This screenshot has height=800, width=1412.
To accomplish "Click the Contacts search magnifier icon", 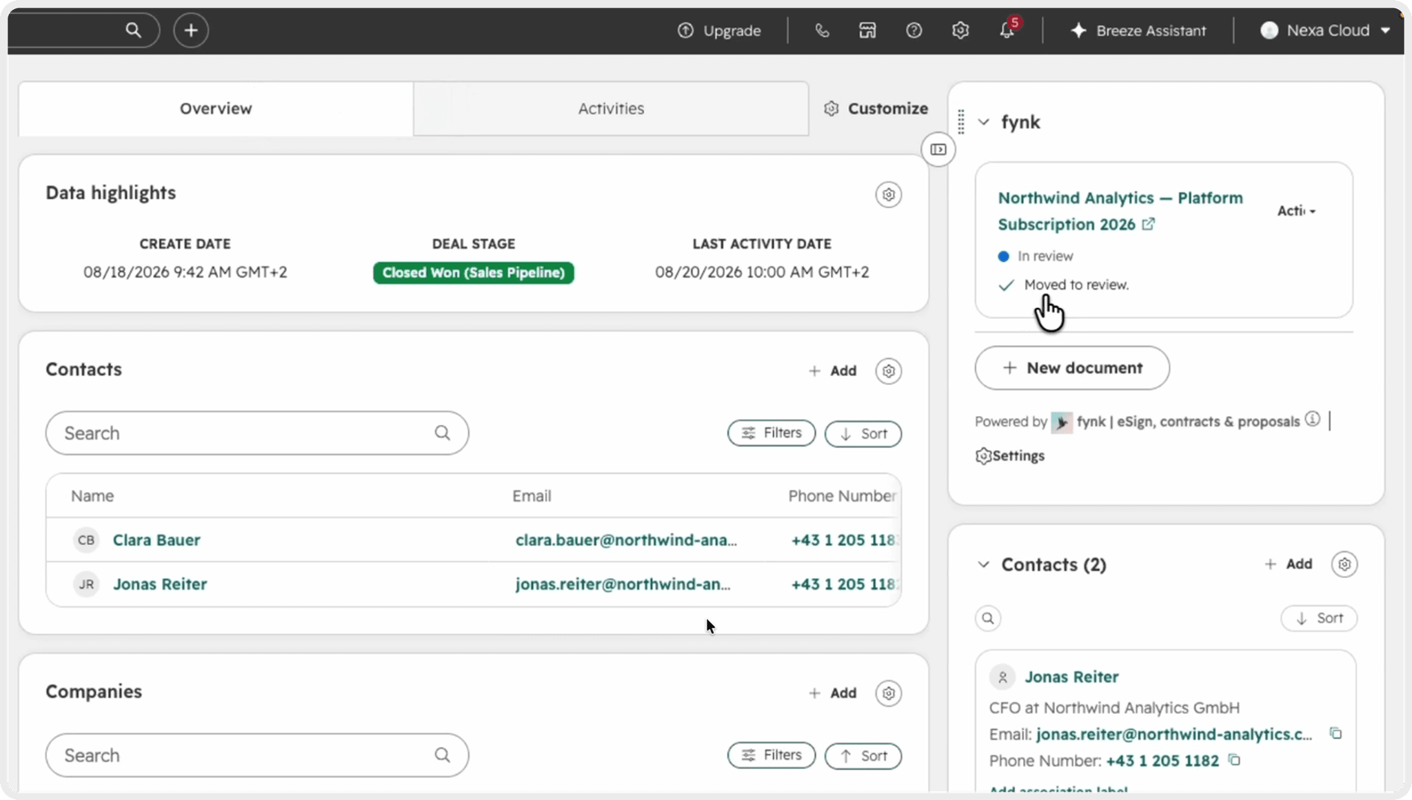I will [x=443, y=433].
